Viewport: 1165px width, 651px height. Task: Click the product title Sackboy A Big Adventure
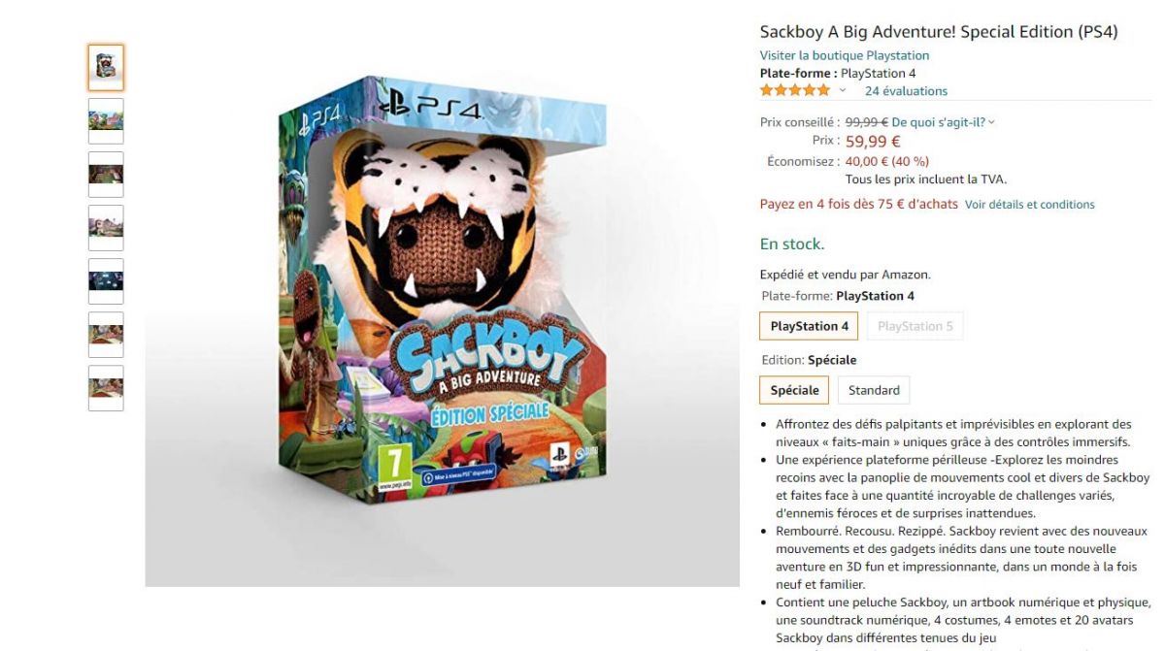[939, 31]
